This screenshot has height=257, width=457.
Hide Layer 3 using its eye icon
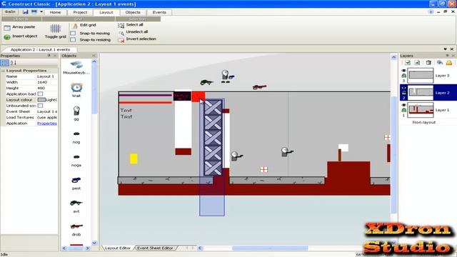pos(403,71)
